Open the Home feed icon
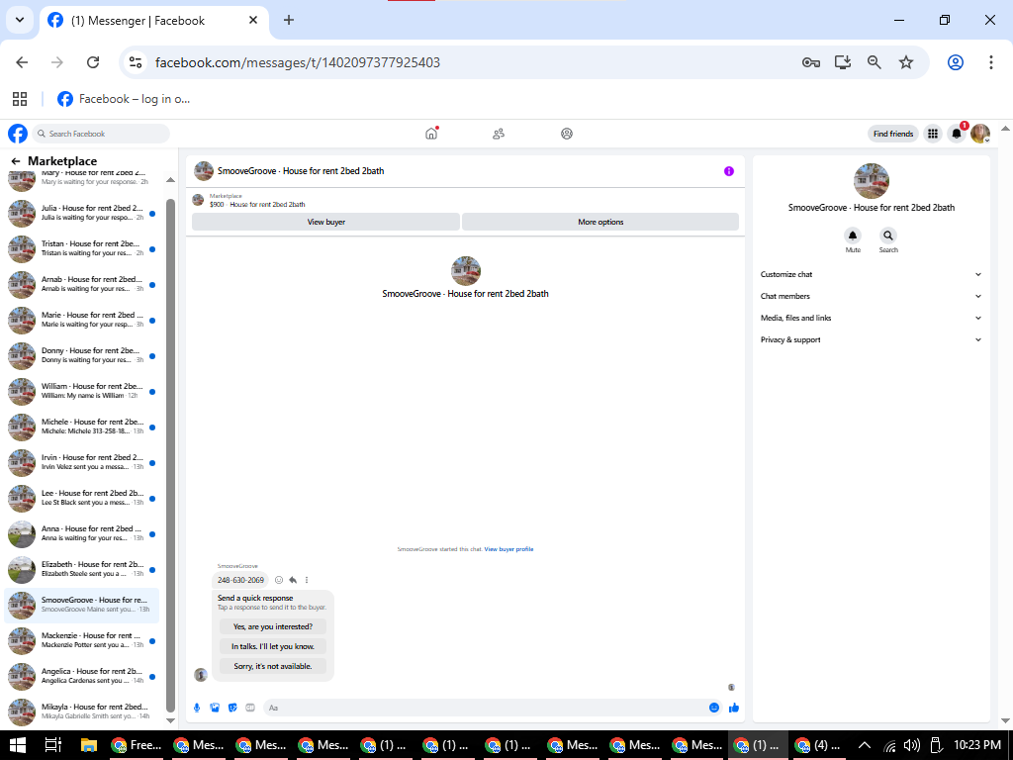The width and height of the screenshot is (1013, 760). pos(431,134)
